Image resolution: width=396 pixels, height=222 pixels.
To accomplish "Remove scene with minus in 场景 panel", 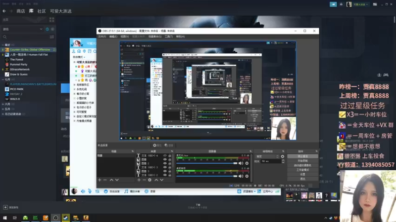I will tap(105, 180).
